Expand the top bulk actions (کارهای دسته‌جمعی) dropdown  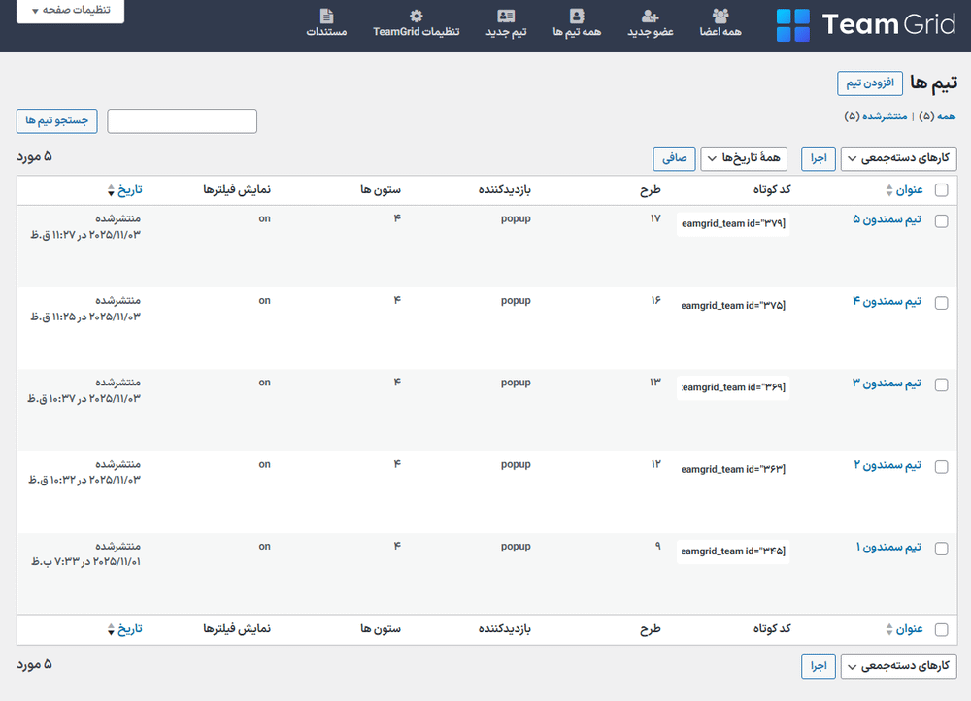[898, 158]
